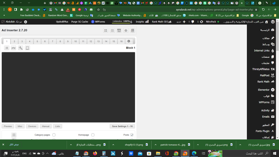Click the Linkindex 100% progress indicator
This screenshot has height=157, width=279.
click(122, 22)
